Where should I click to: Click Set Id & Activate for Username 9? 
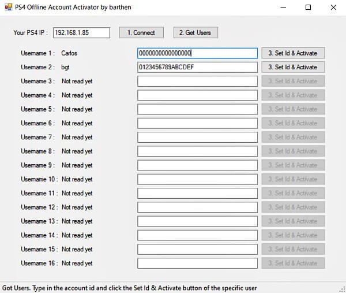coord(293,165)
